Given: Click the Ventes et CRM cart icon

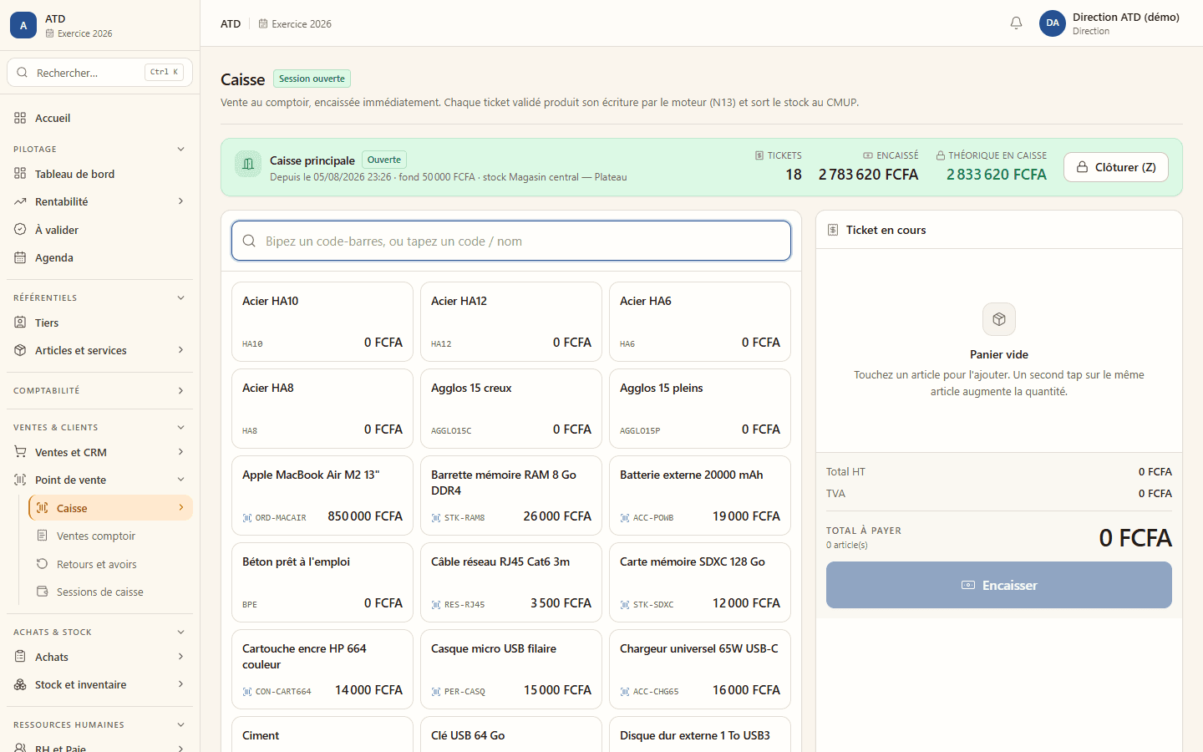Looking at the screenshot, I should (20, 452).
